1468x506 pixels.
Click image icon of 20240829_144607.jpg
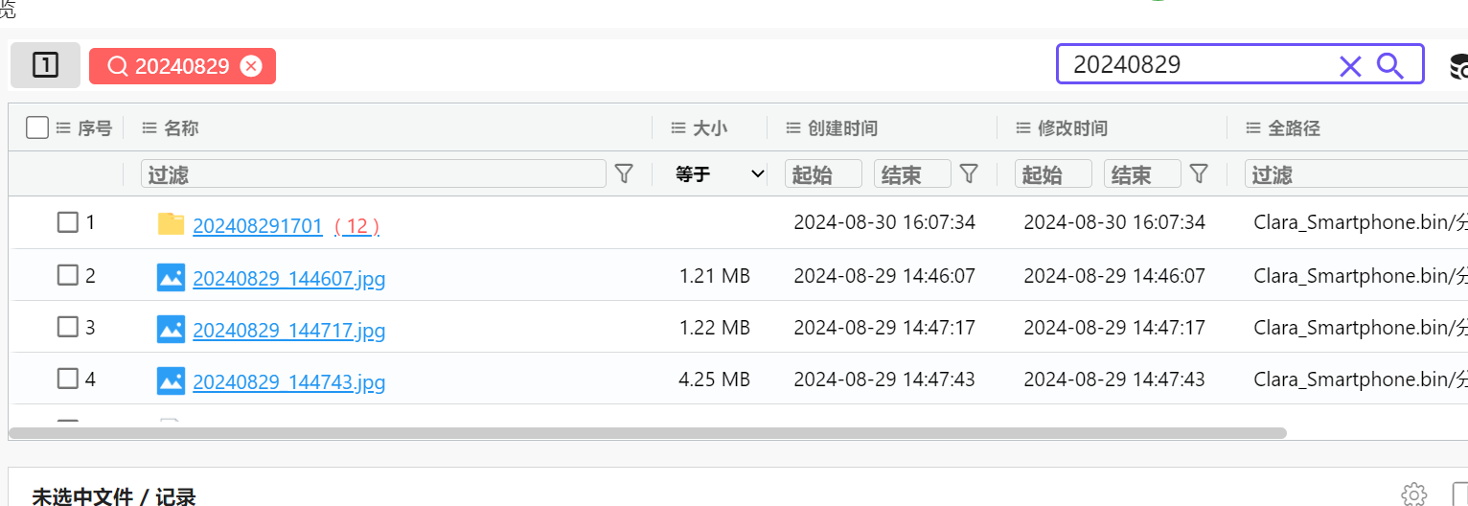pyautogui.click(x=171, y=277)
